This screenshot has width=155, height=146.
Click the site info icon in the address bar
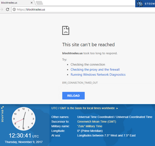pyautogui.click(x=14, y=9)
